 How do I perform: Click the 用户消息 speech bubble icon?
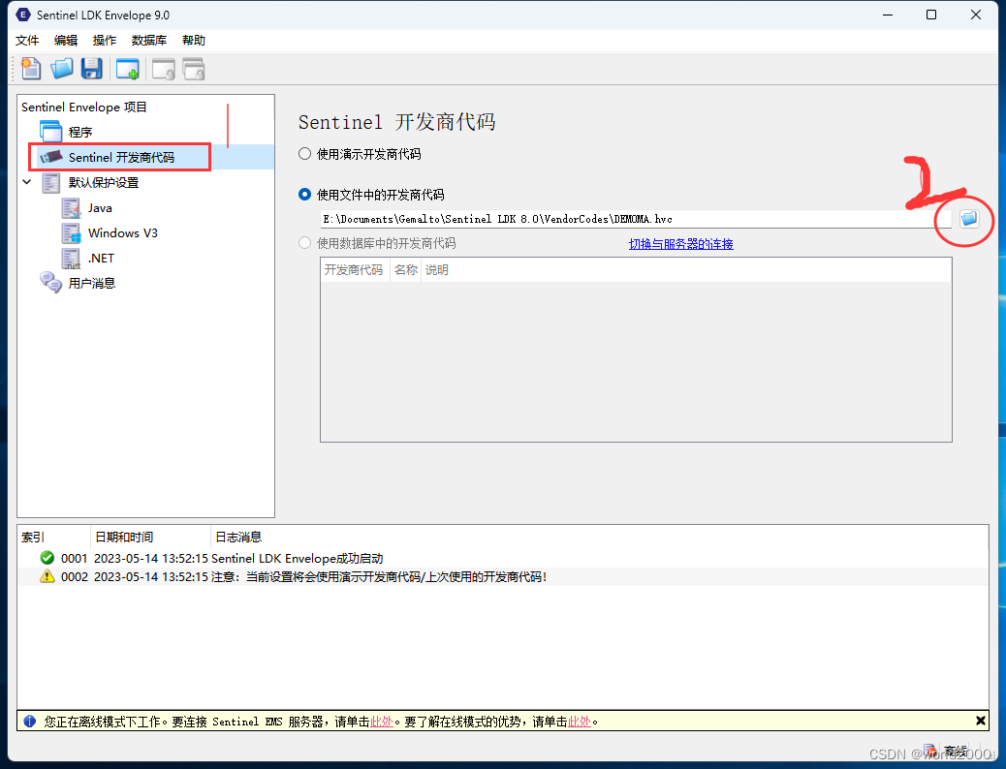[x=50, y=283]
